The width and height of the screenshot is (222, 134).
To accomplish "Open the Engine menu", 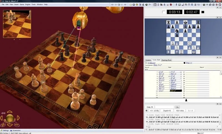I will (28, 4).
